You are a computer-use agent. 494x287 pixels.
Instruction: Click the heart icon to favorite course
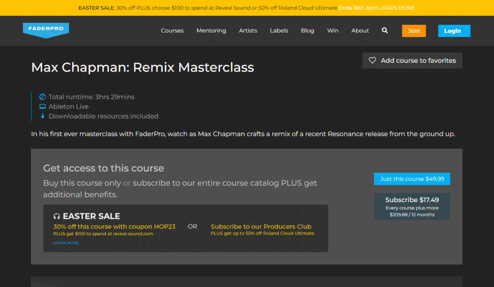pos(372,60)
